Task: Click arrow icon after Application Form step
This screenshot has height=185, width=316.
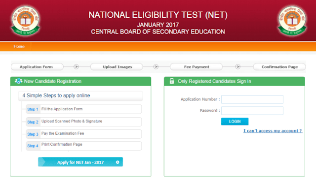Action: [76, 67]
